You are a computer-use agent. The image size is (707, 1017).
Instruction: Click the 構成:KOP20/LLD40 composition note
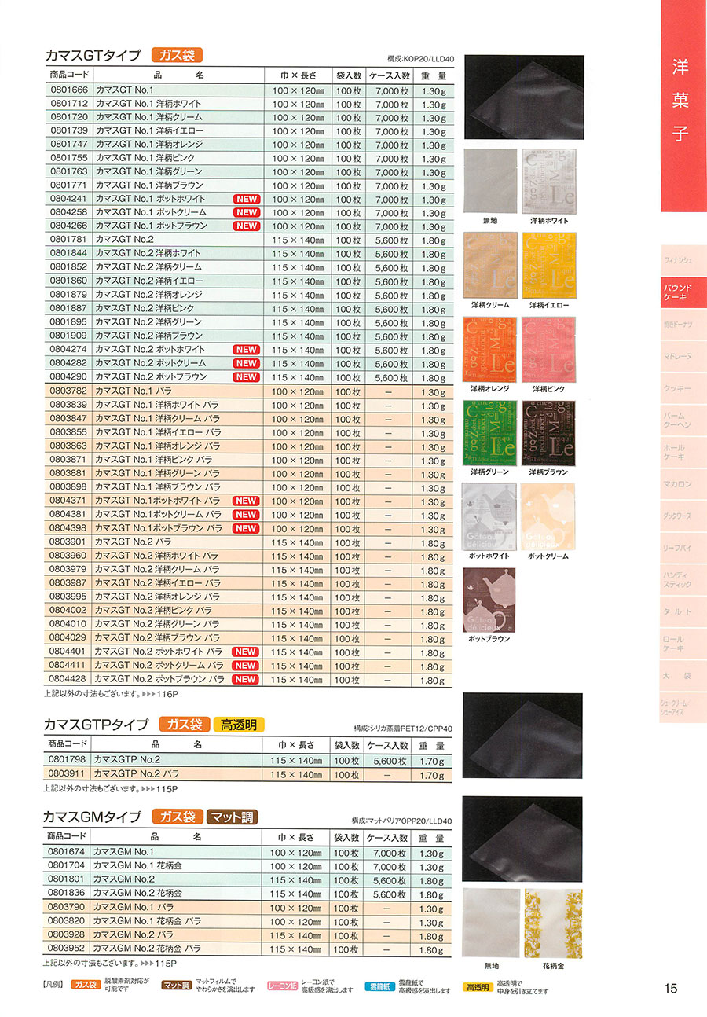tap(421, 59)
